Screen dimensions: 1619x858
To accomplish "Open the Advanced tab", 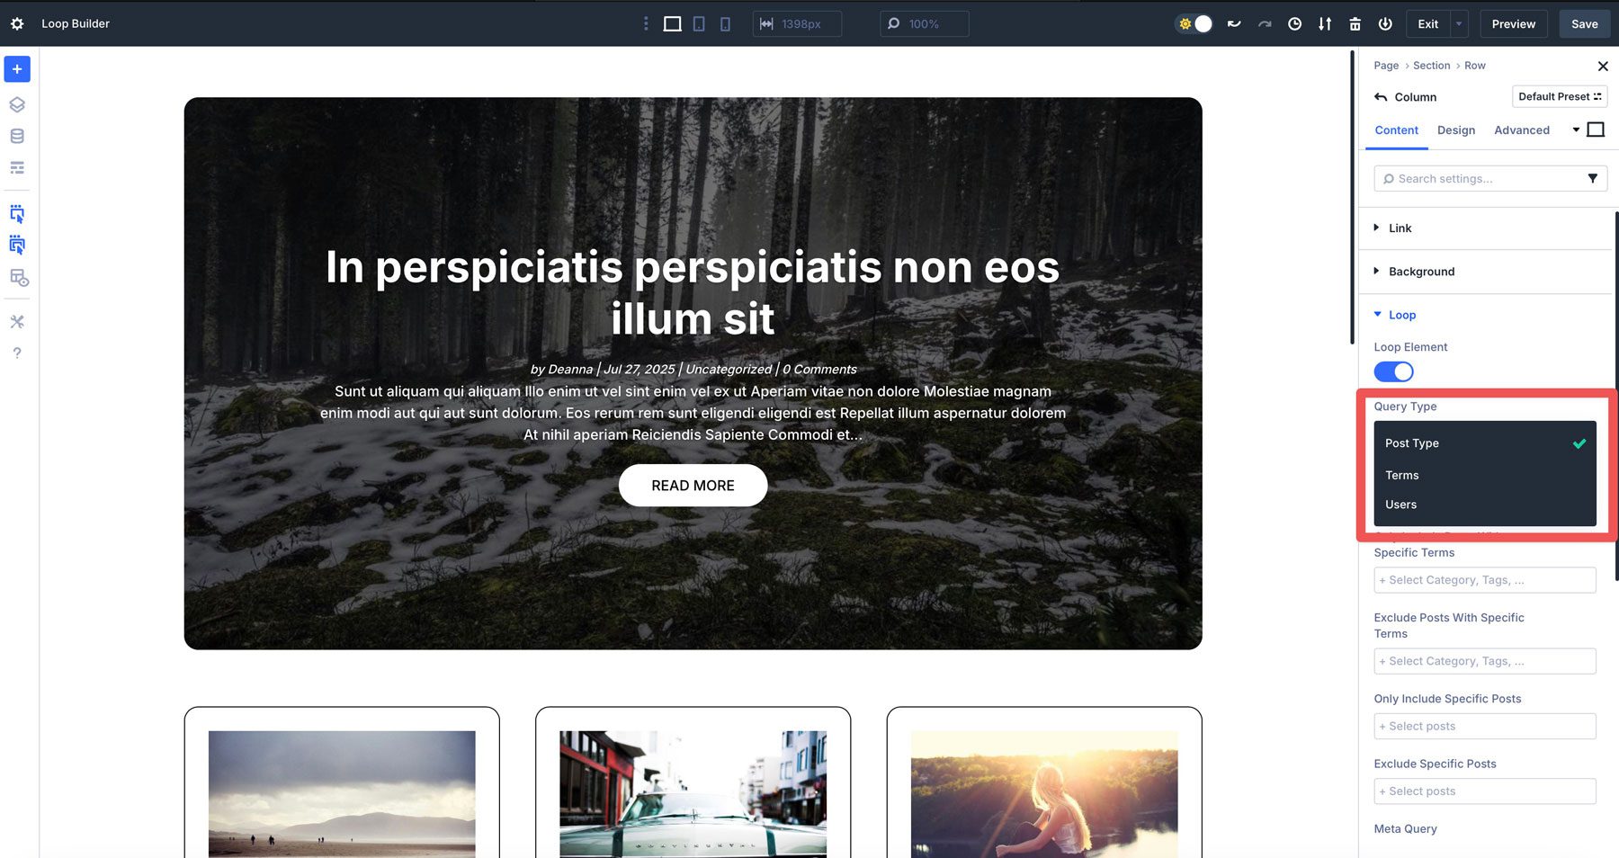I will (1521, 130).
